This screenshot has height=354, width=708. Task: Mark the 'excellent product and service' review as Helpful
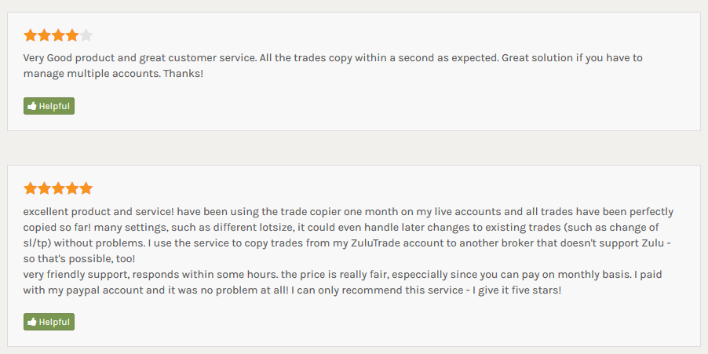tap(49, 322)
